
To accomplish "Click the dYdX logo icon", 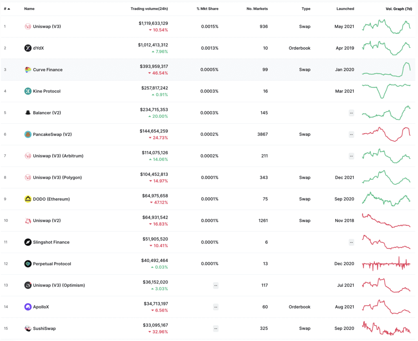I will click(28, 48).
